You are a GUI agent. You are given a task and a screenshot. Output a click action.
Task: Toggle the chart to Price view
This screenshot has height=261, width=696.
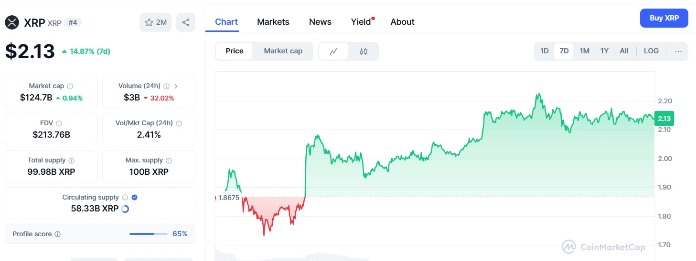[235, 51]
